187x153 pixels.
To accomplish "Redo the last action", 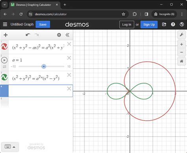I will 37,35.
